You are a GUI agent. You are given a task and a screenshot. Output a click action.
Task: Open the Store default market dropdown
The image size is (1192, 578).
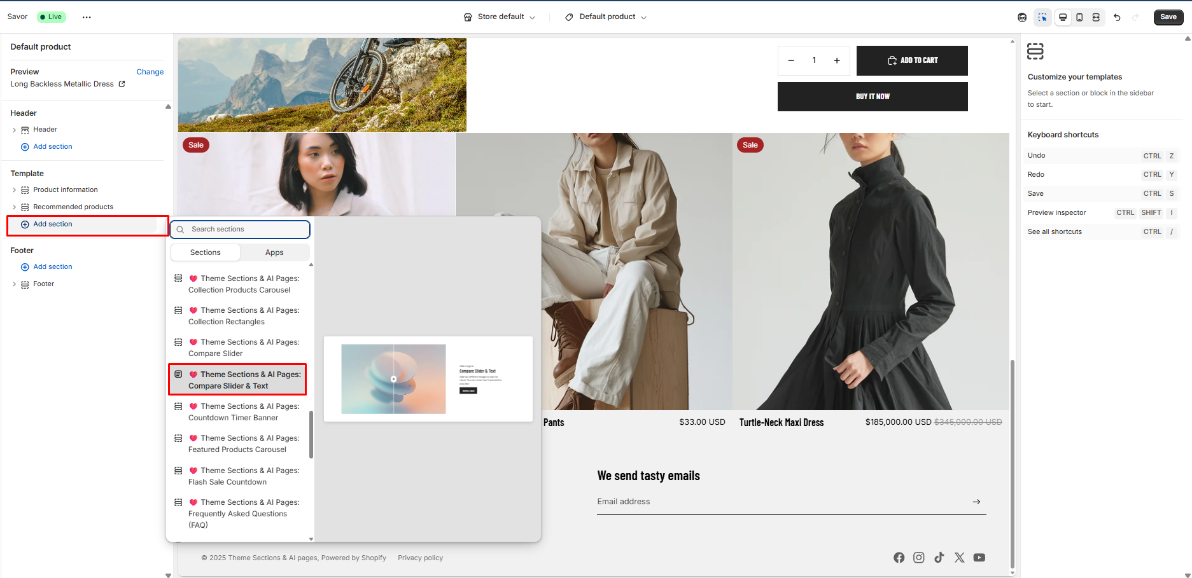click(x=500, y=17)
